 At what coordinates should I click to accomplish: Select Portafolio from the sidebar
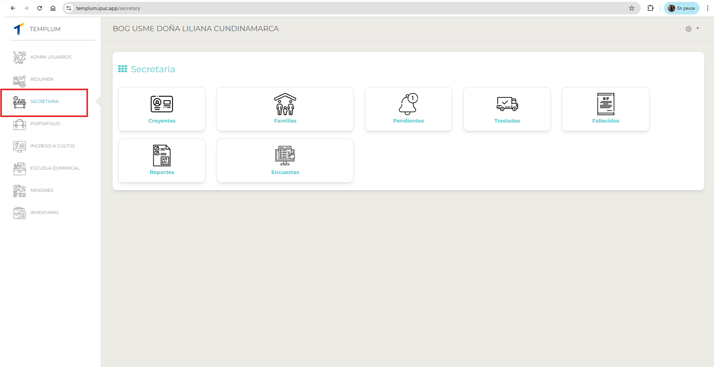45,124
